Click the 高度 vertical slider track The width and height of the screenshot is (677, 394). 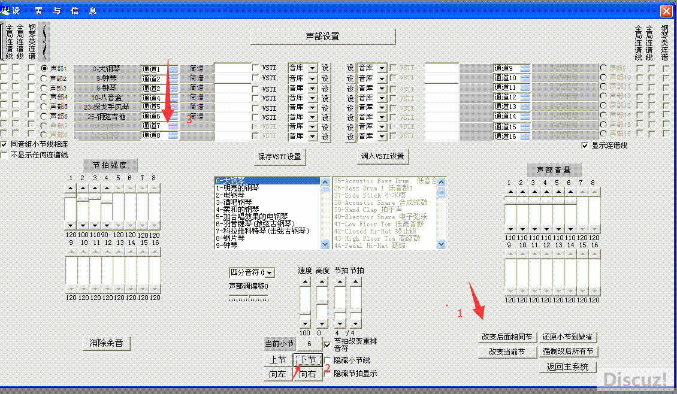322,302
